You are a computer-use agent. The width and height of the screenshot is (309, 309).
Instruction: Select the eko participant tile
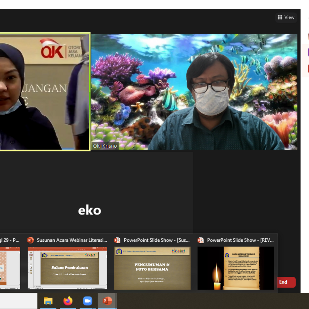90,210
